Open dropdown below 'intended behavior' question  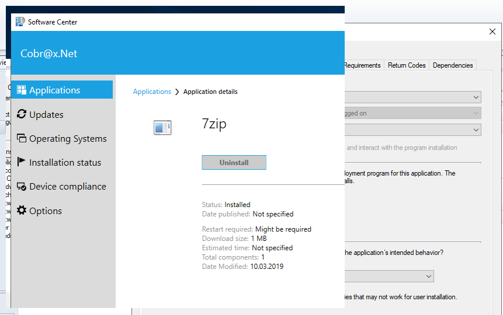tap(429, 276)
